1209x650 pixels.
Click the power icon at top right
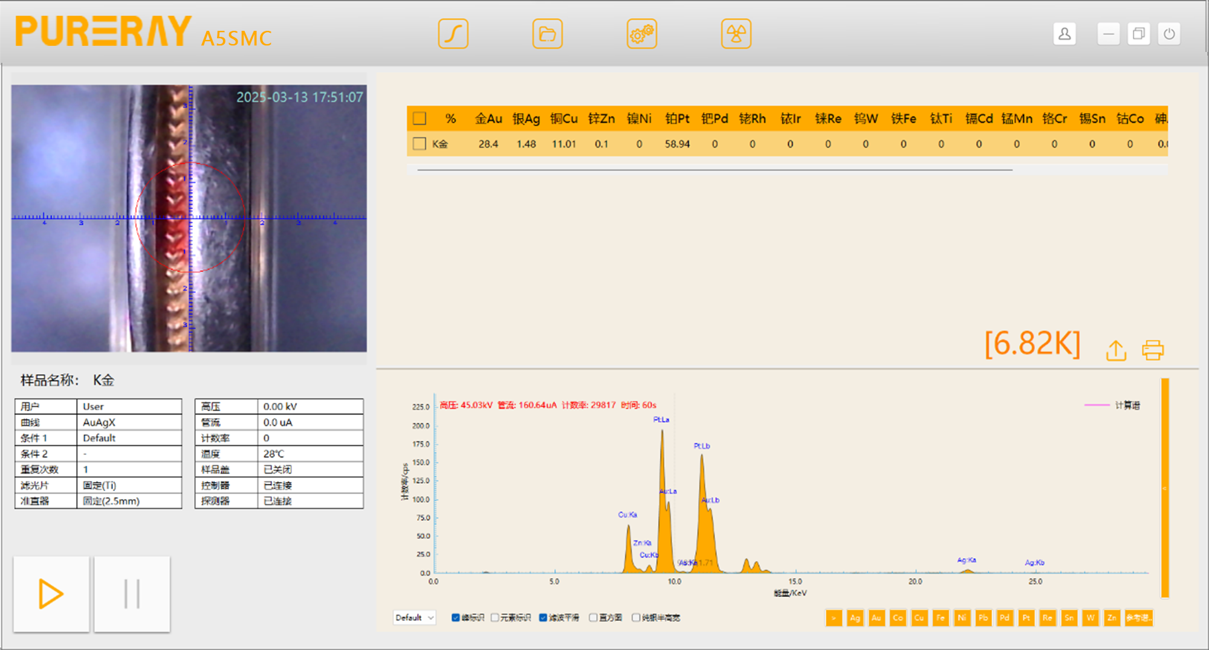(x=1169, y=34)
